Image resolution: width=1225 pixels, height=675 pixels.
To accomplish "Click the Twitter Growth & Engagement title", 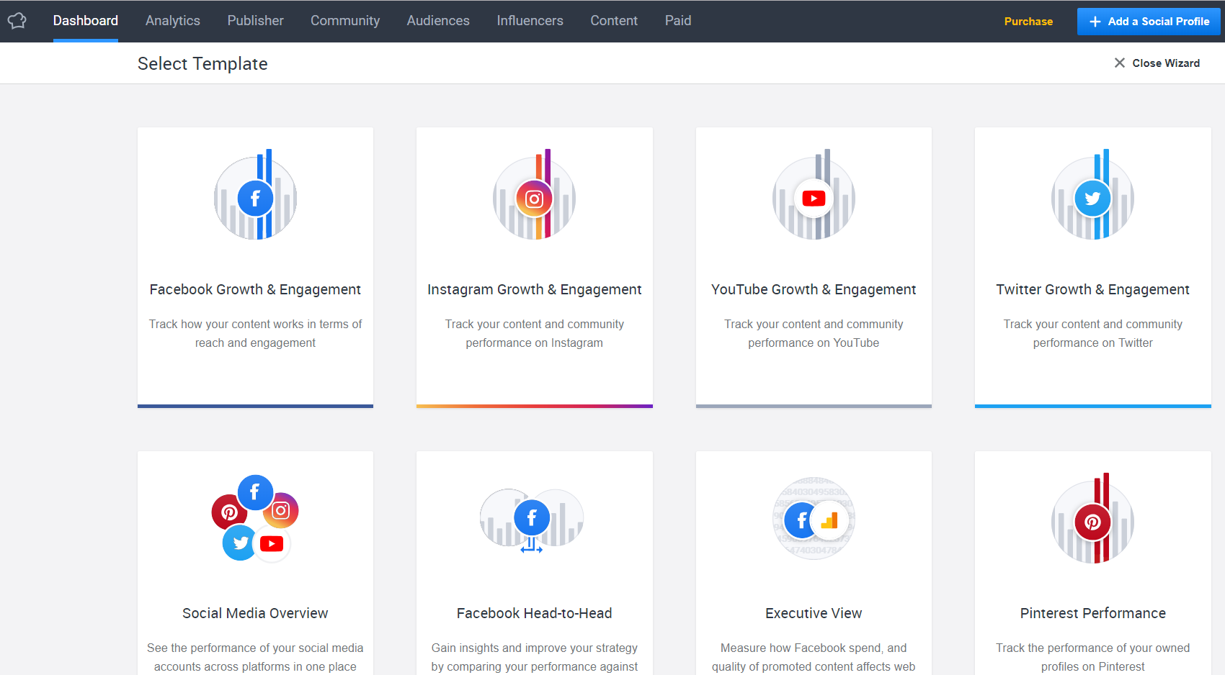I will (x=1092, y=289).
